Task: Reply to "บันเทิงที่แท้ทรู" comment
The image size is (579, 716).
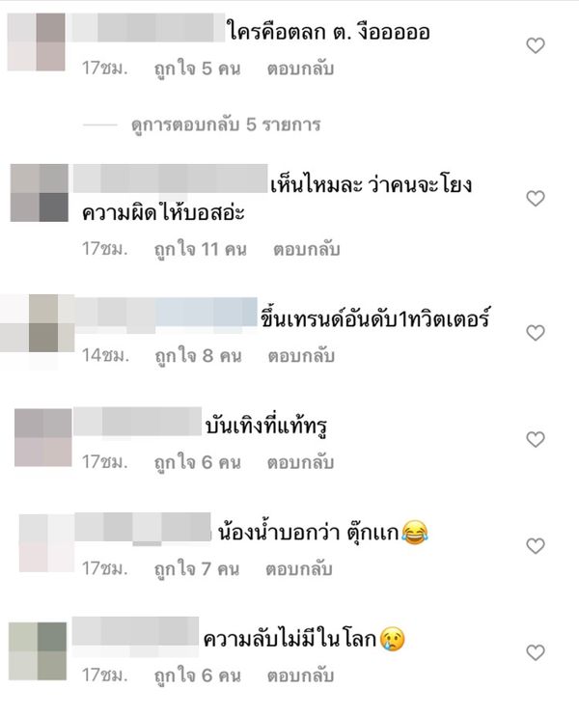Action: click(x=300, y=462)
